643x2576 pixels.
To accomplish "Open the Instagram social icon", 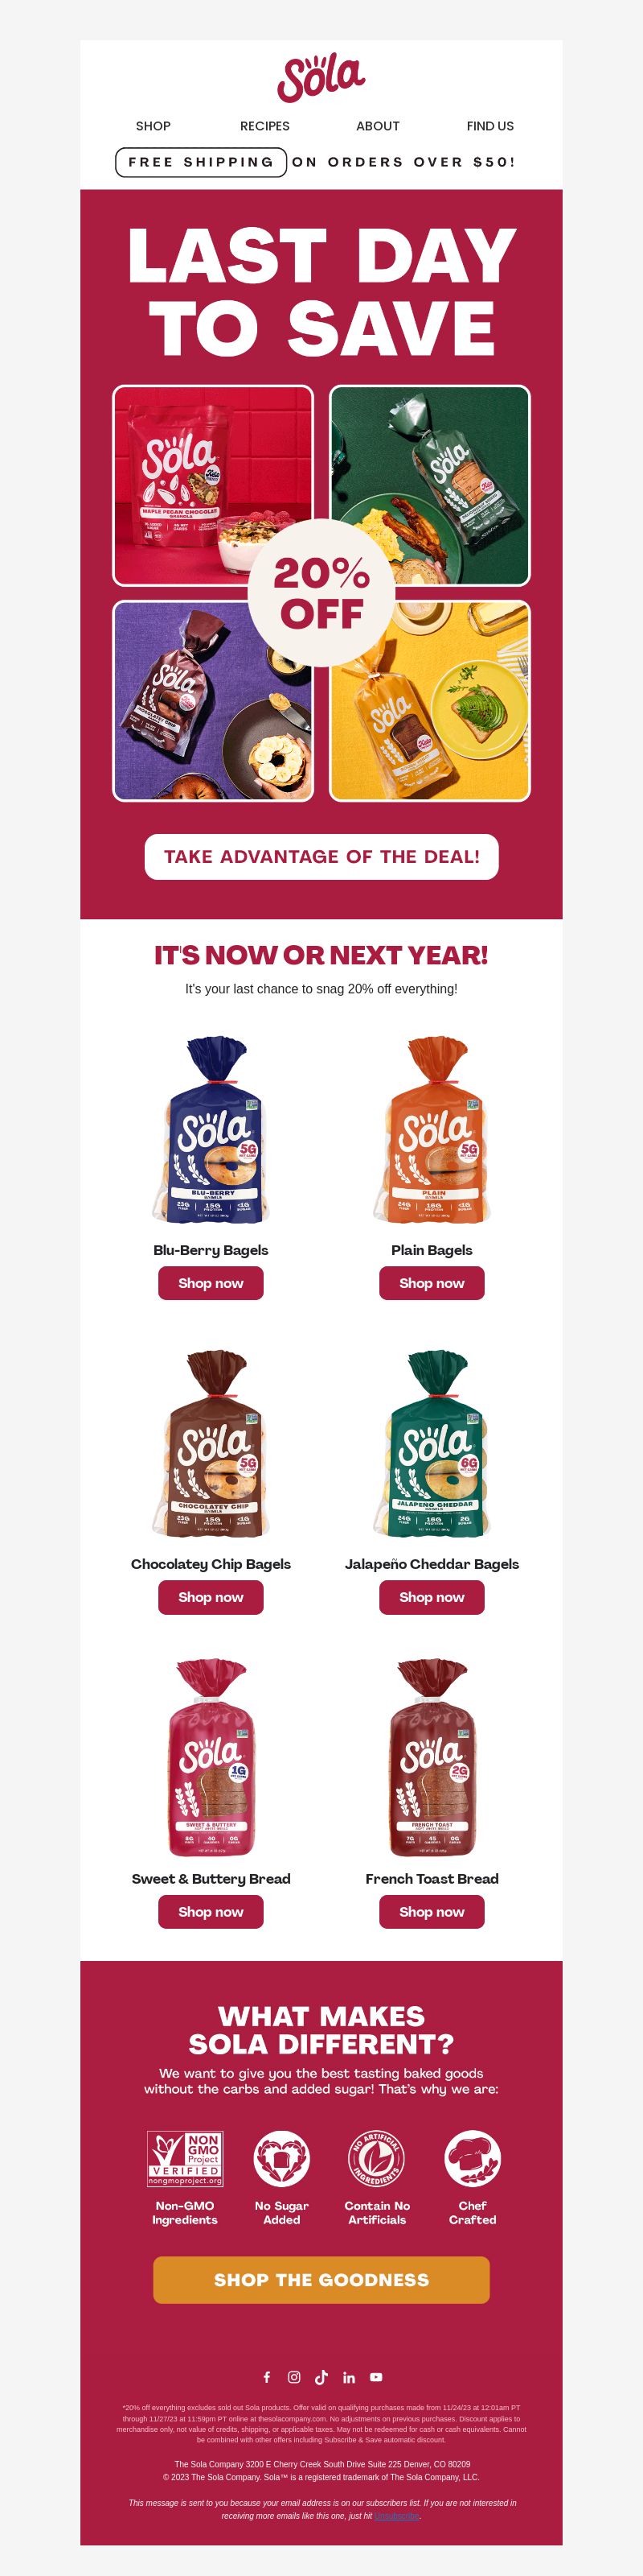I will click(x=294, y=2377).
